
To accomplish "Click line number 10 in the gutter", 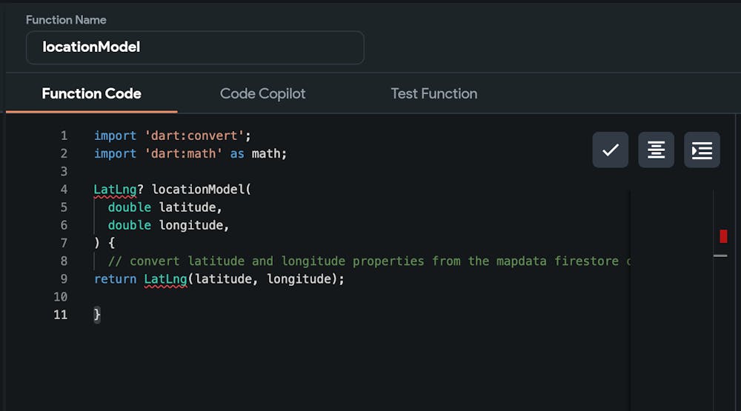I will coord(61,297).
